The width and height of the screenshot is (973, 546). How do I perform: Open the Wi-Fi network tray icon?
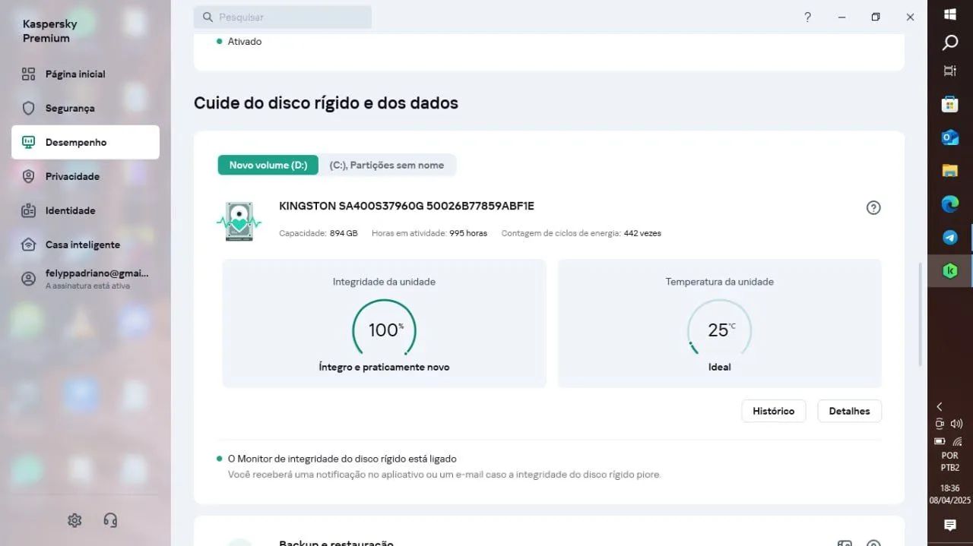pyautogui.click(x=958, y=441)
